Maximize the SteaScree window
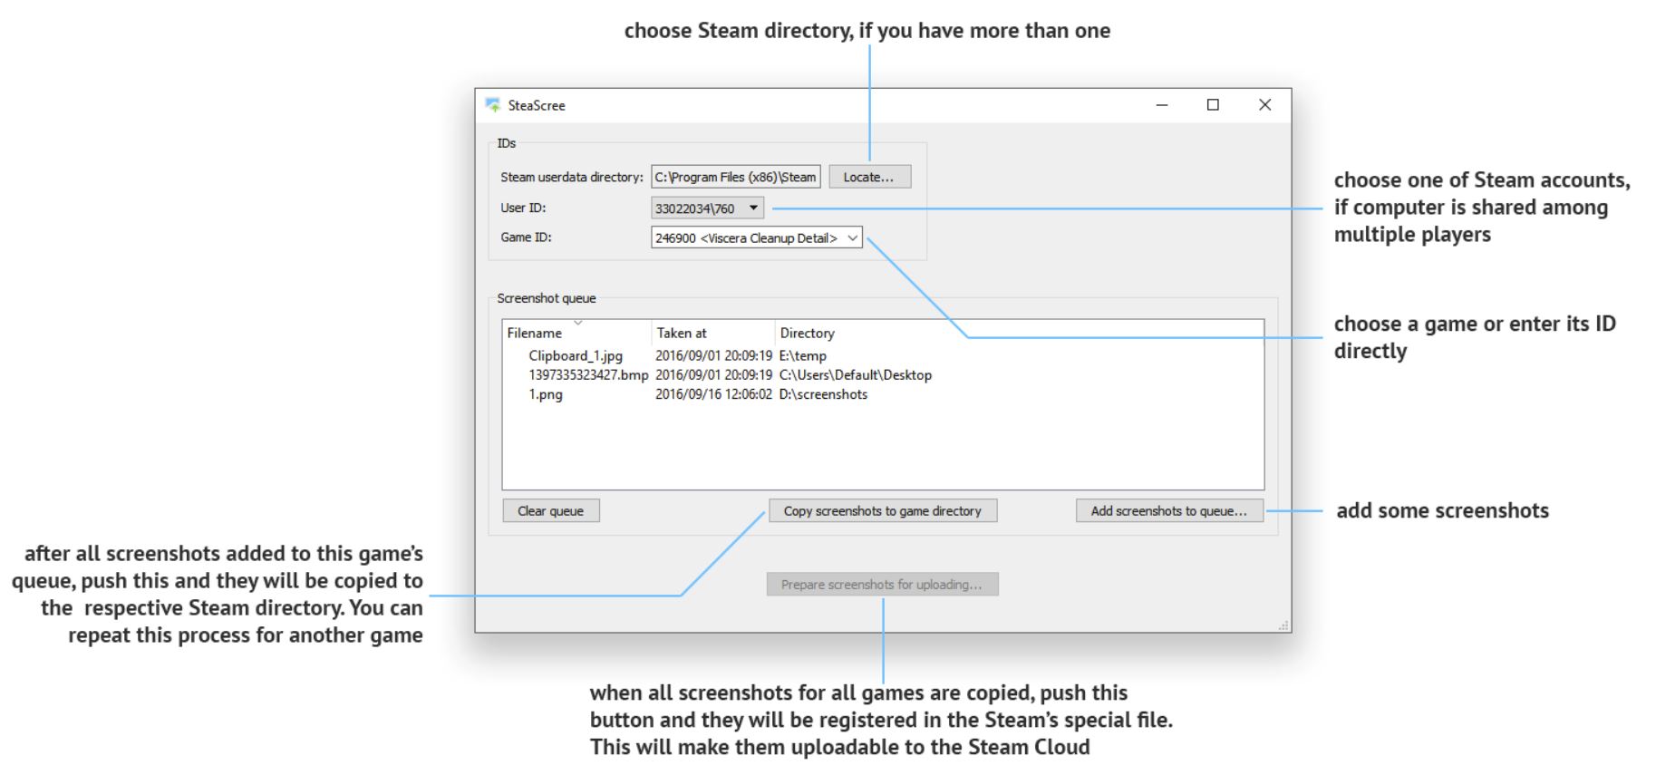The image size is (1656, 775). coord(1213,105)
